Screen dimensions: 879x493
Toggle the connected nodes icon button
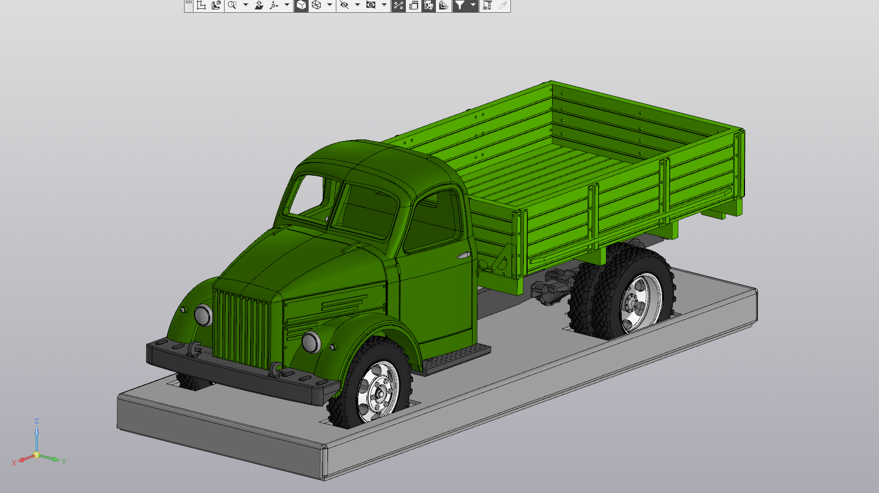coord(398,6)
